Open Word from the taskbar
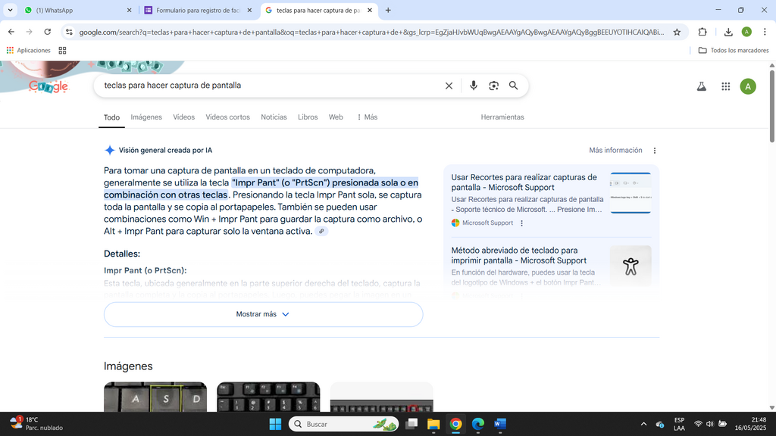Viewport: 776px width, 436px height. 500,424
